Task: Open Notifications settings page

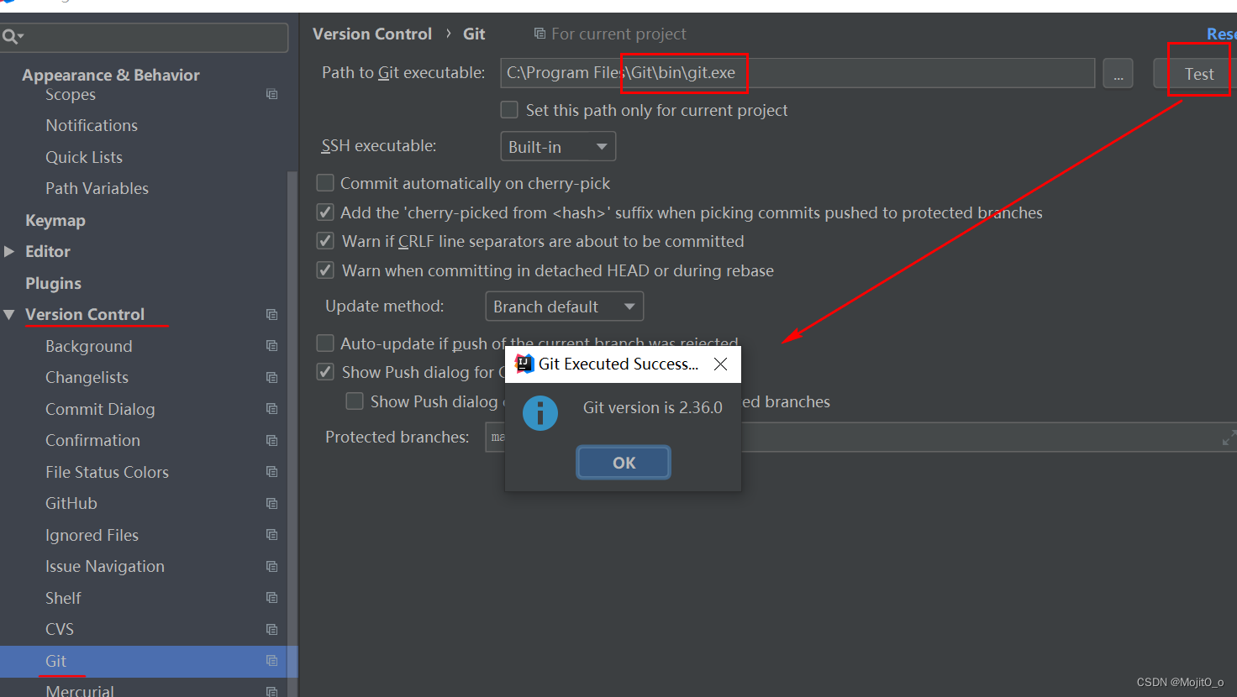Action: [x=92, y=125]
